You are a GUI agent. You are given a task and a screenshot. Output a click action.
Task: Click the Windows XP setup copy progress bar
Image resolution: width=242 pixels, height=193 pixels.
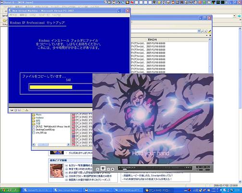point(61,87)
